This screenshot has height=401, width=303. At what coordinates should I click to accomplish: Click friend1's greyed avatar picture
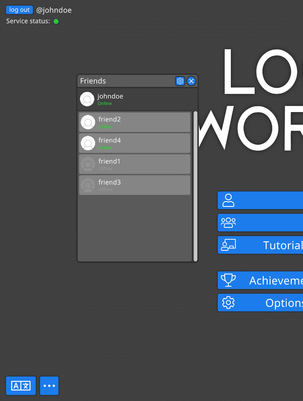(88, 164)
